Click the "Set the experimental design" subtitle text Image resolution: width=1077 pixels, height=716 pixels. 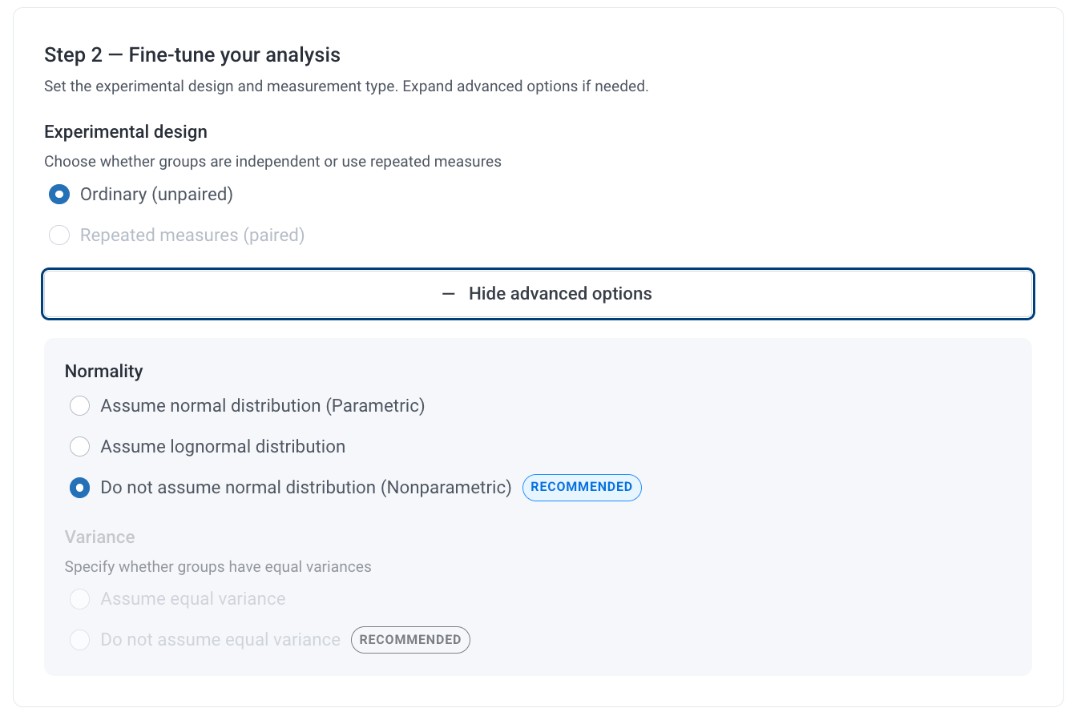point(346,86)
